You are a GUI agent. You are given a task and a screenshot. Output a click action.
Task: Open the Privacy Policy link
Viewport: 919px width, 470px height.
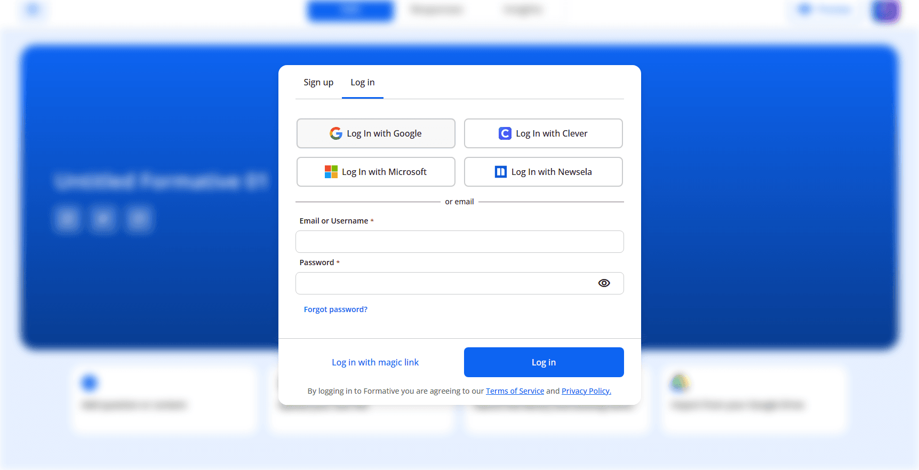(x=586, y=391)
